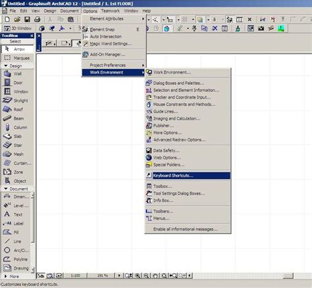Choose the Curtain Wall tool
Screen dimensions: 312x288
click(x=17, y=163)
